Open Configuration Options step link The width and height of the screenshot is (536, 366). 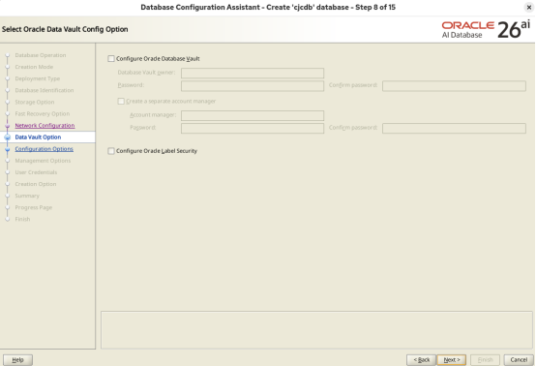(45, 149)
